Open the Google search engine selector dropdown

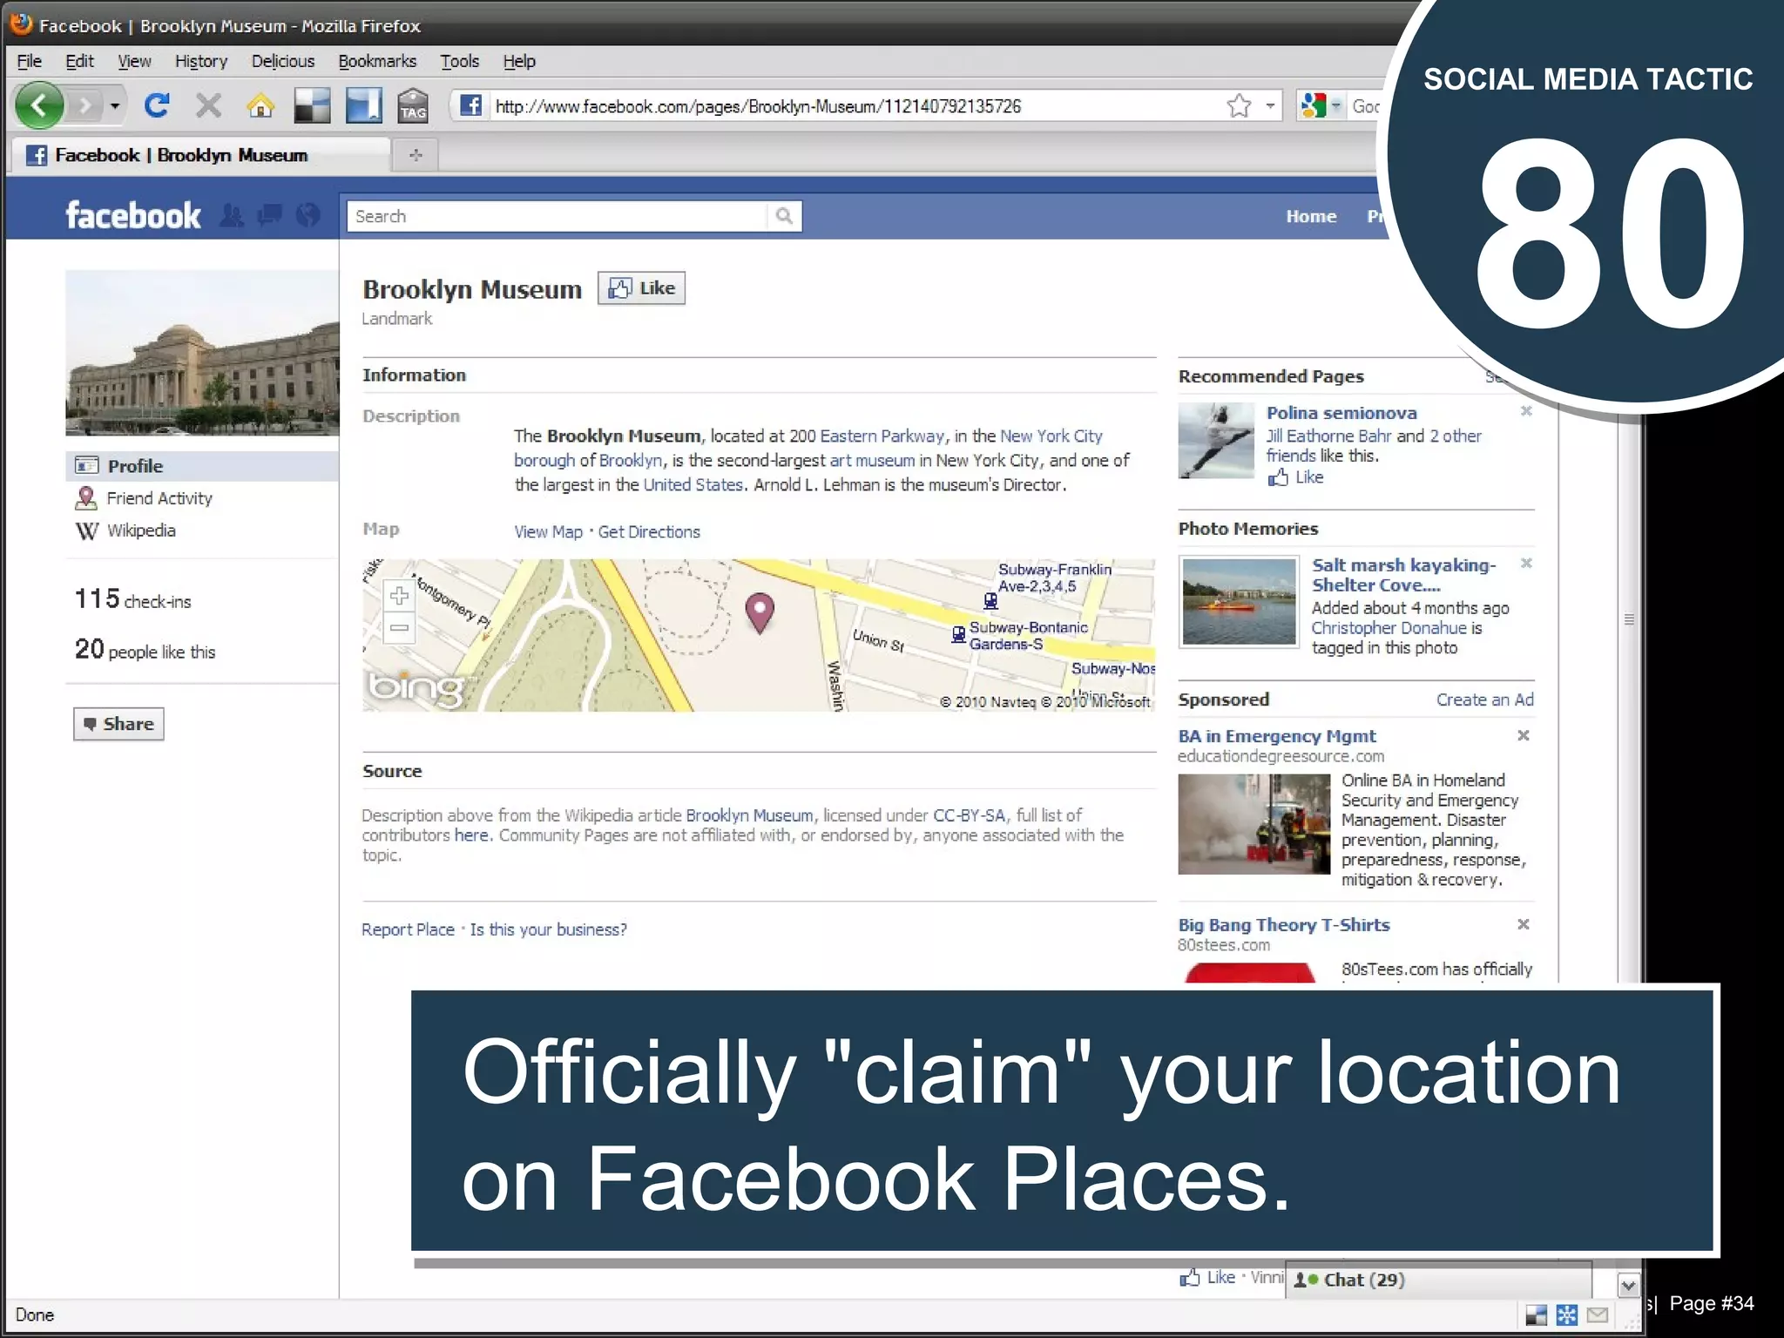tap(1321, 106)
